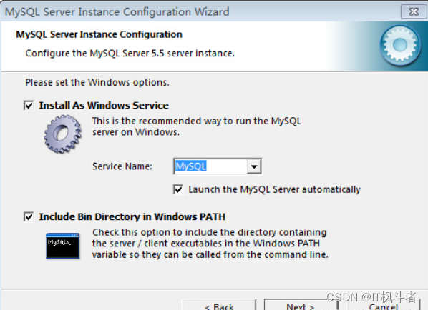Click the Service Name: label
Screen dimensions: 428x310
coord(122,166)
